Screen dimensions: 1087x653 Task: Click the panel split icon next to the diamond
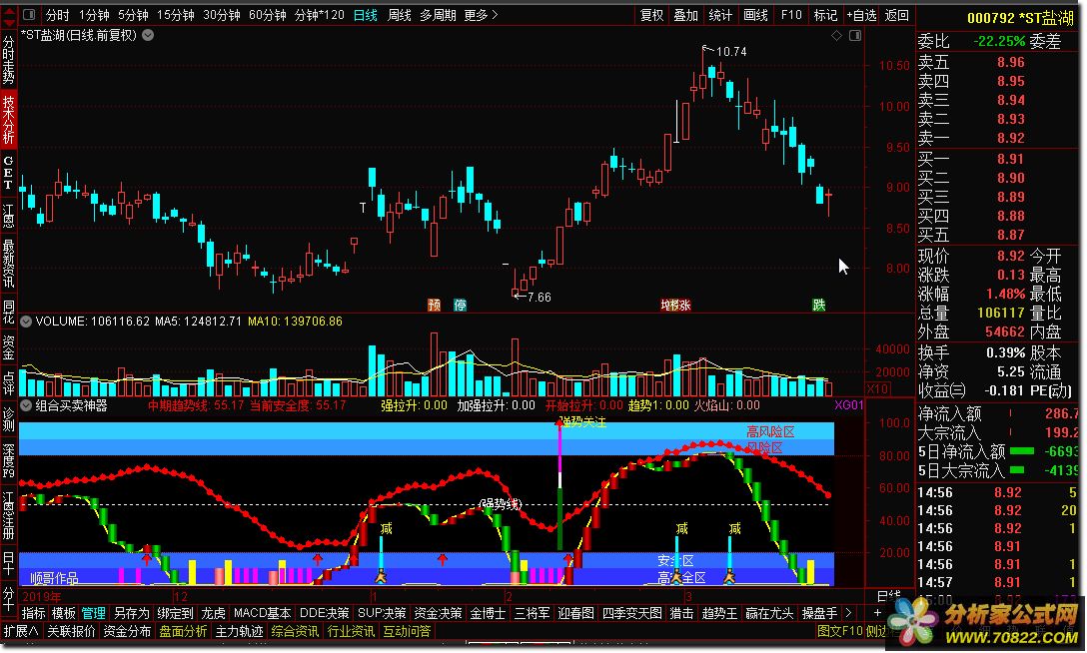(855, 36)
